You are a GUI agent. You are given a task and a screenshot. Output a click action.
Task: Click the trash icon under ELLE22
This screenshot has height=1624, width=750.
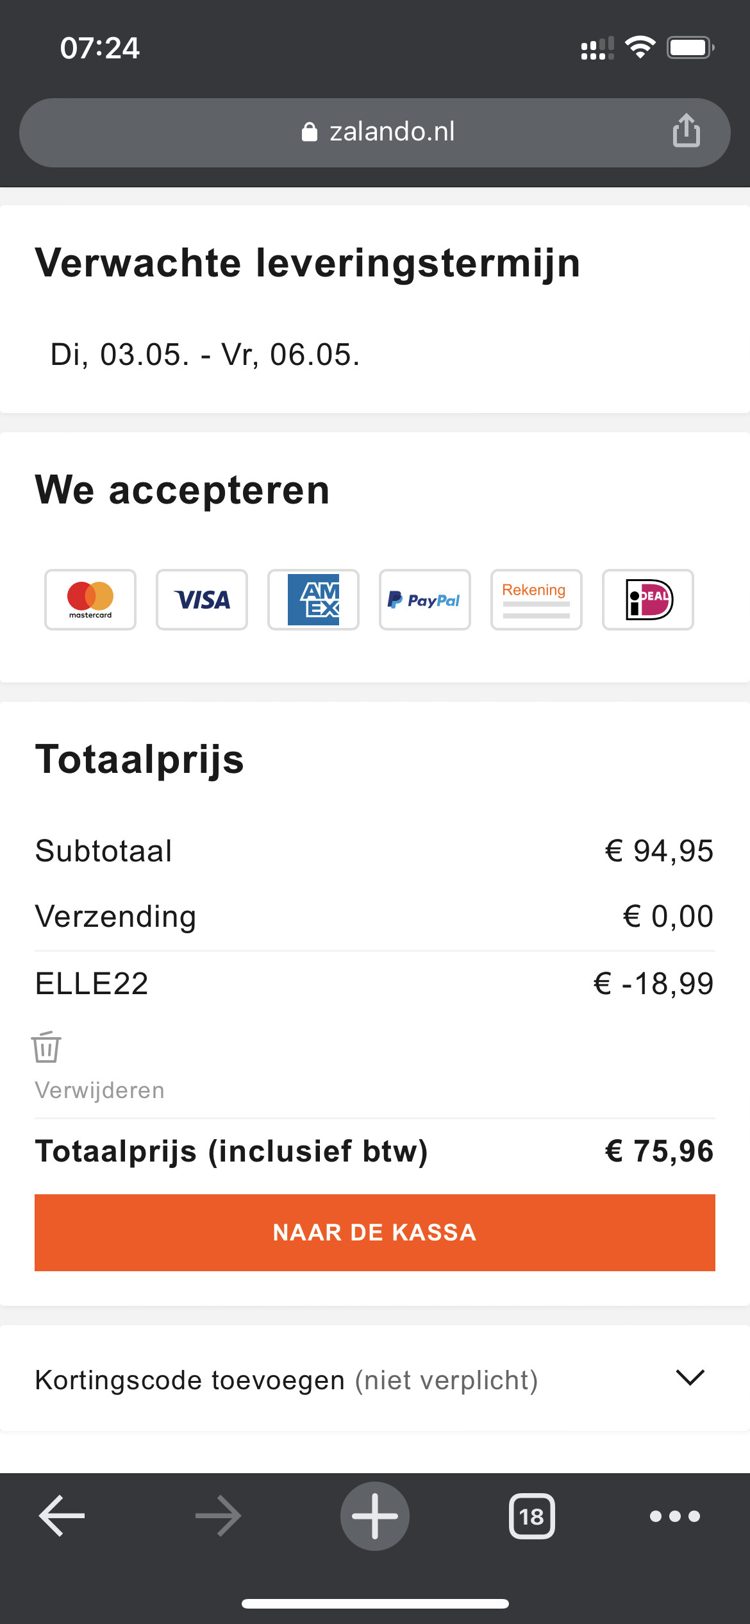pyautogui.click(x=46, y=1047)
